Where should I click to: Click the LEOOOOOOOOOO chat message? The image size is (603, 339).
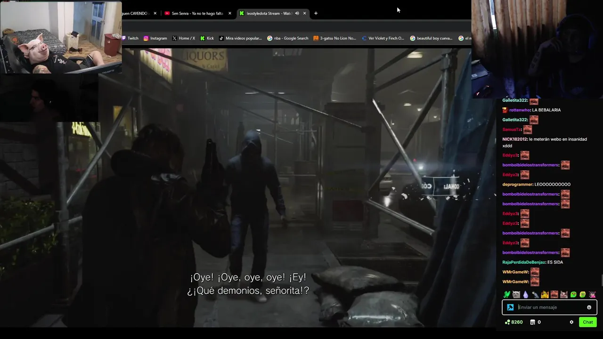pyautogui.click(x=553, y=185)
